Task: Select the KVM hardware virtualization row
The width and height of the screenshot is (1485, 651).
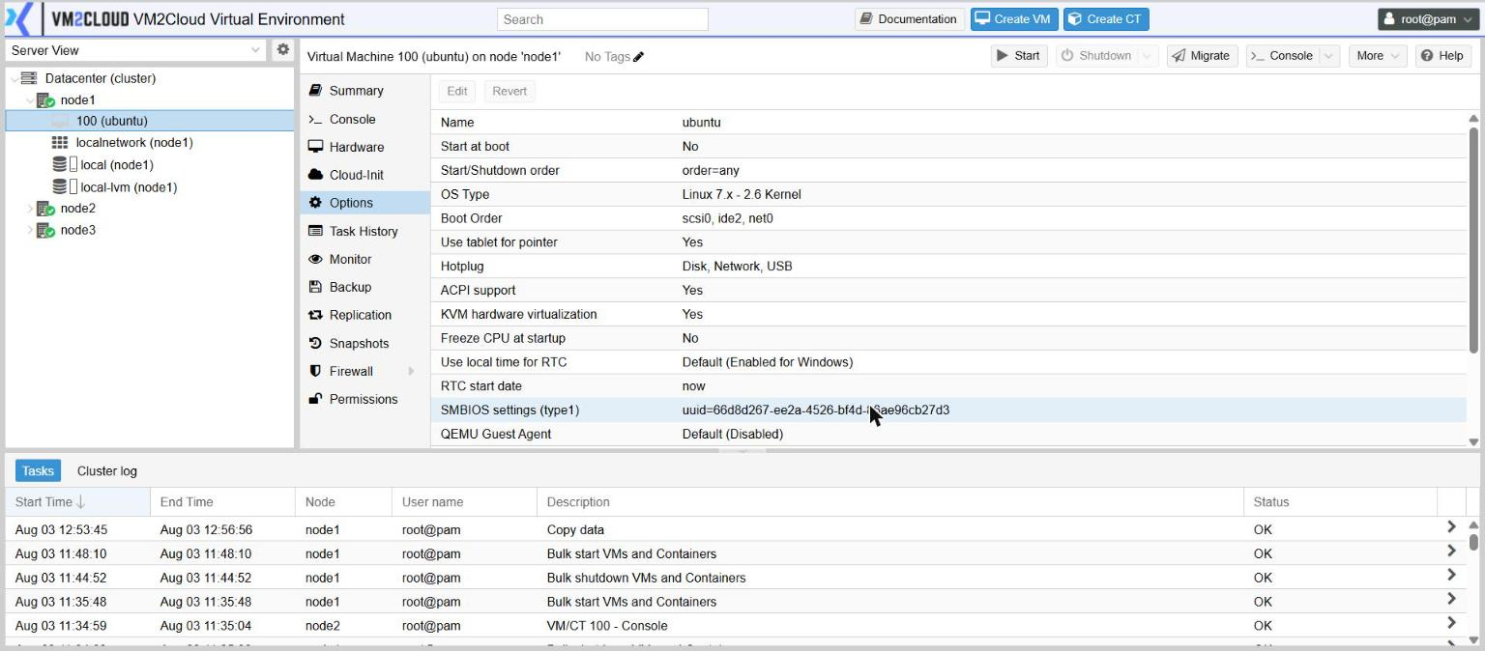Action: click(x=948, y=314)
